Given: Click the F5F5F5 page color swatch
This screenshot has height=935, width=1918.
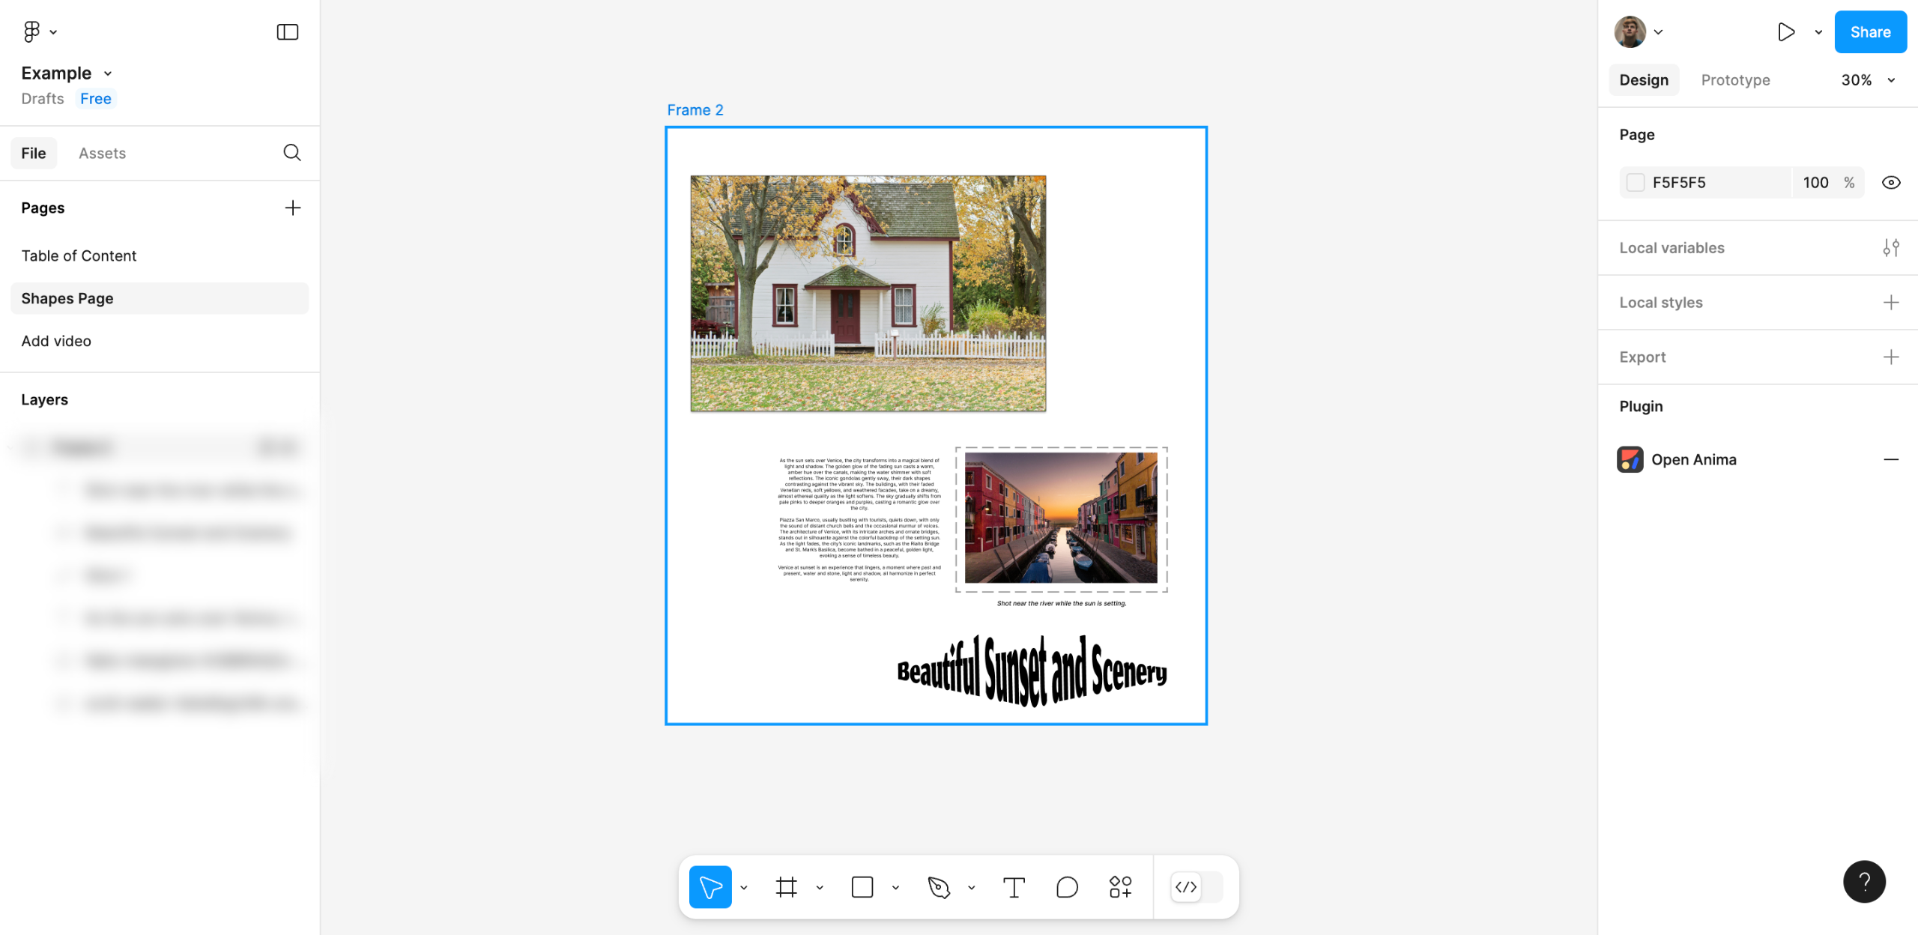Looking at the screenshot, I should (1636, 183).
